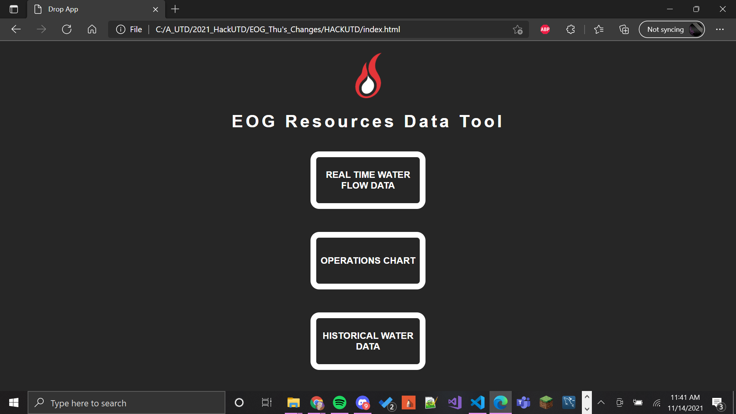
Task: Open Historical Water Data button
Action: pyautogui.click(x=368, y=341)
